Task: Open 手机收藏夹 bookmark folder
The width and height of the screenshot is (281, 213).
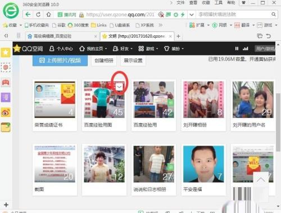Action: tap(37, 25)
